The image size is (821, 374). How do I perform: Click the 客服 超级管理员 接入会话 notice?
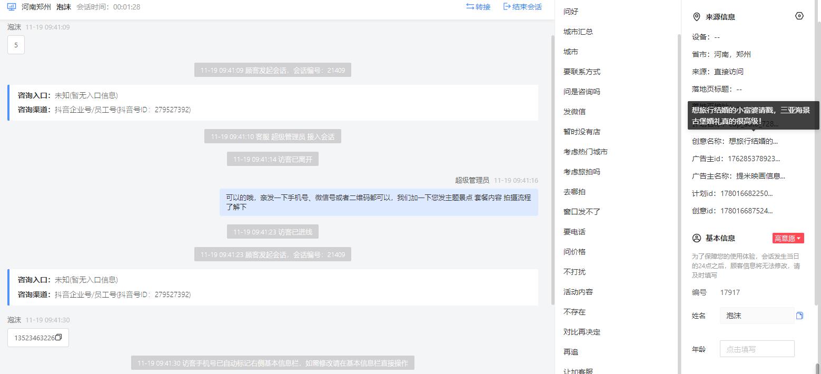coord(273,136)
